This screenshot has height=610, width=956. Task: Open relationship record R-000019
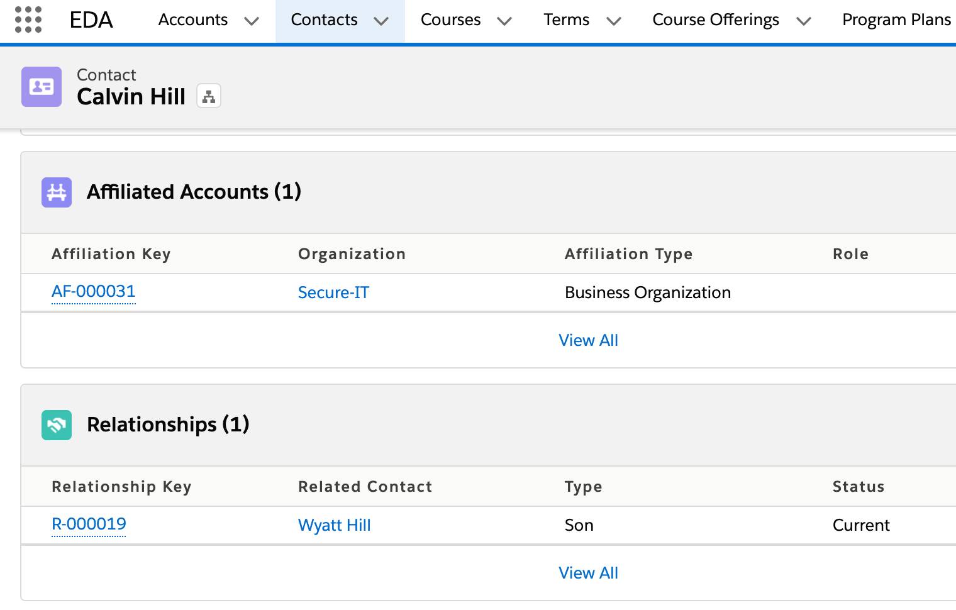89,524
